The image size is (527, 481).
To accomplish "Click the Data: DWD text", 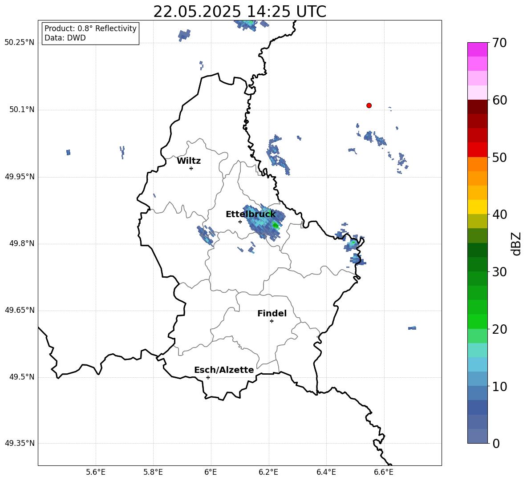I will coord(65,38).
